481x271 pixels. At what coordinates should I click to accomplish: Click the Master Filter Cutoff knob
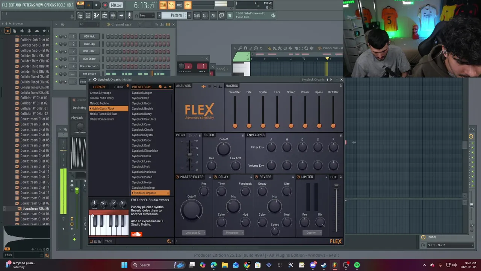coord(191,210)
